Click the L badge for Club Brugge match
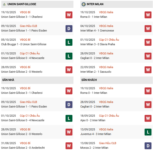The width and height of the screenshot is (153, 151). tap(69, 42)
